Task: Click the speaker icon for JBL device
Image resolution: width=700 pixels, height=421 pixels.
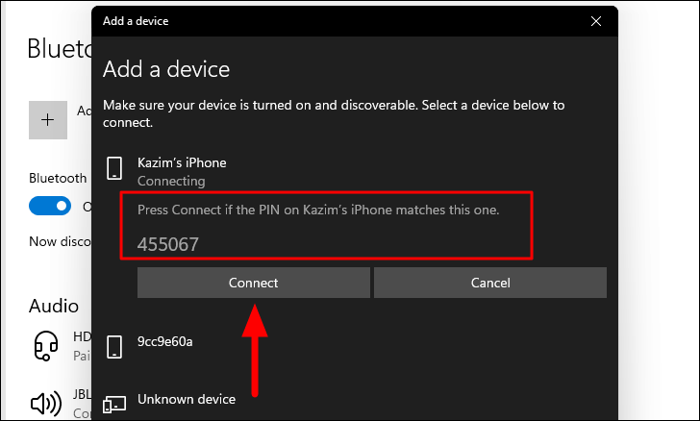Action: (46, 404)
